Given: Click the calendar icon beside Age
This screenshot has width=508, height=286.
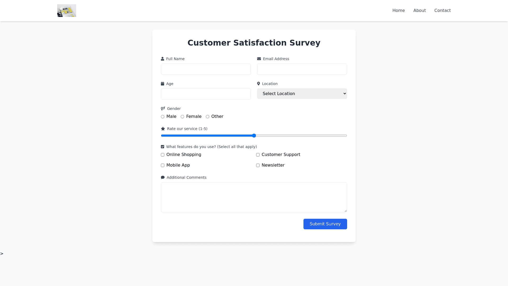Looking at the screenshot, I should click(162, 84).
